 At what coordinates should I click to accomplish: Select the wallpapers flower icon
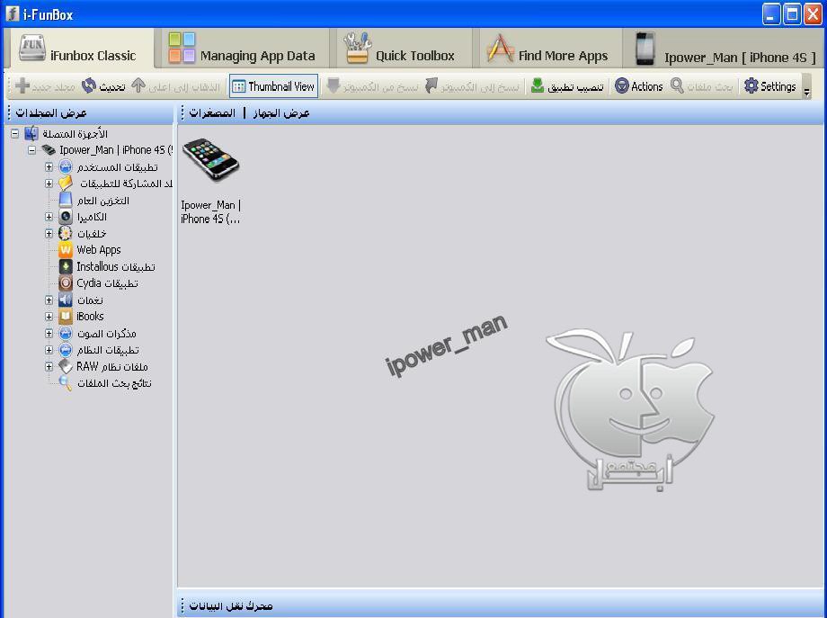pos(66,233)
